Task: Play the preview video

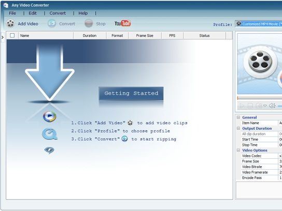Action: (x=242, y=106)
